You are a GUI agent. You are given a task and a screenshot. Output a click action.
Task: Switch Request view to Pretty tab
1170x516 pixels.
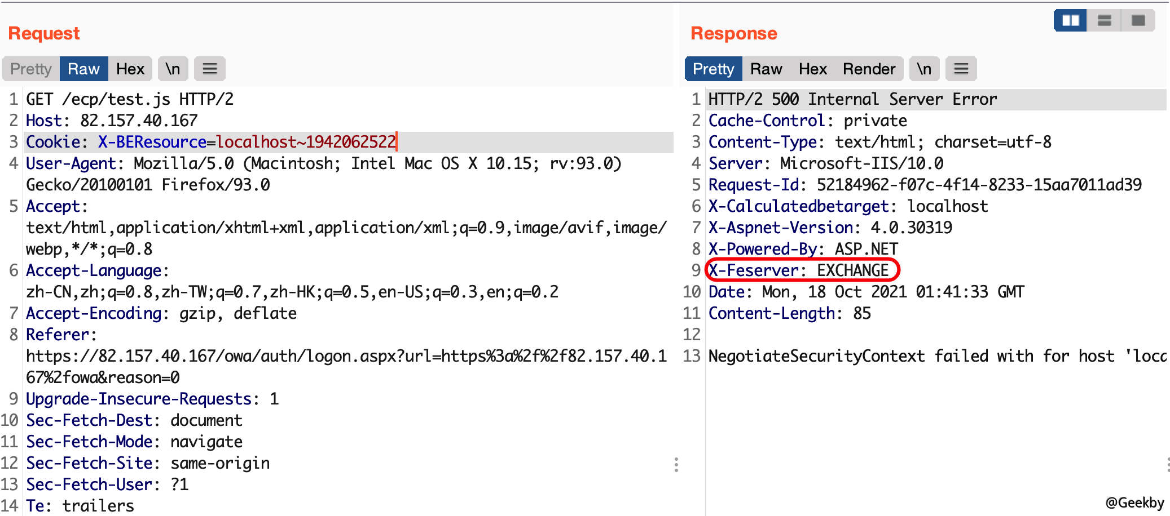(31, 69)
